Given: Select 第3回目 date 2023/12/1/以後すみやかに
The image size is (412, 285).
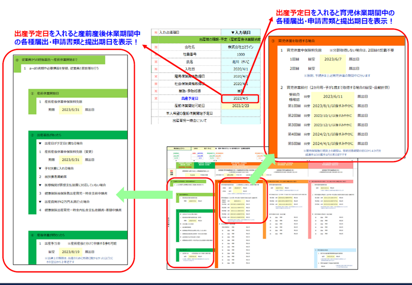Looking at the screenshot, I should click(x=333, y=125).
